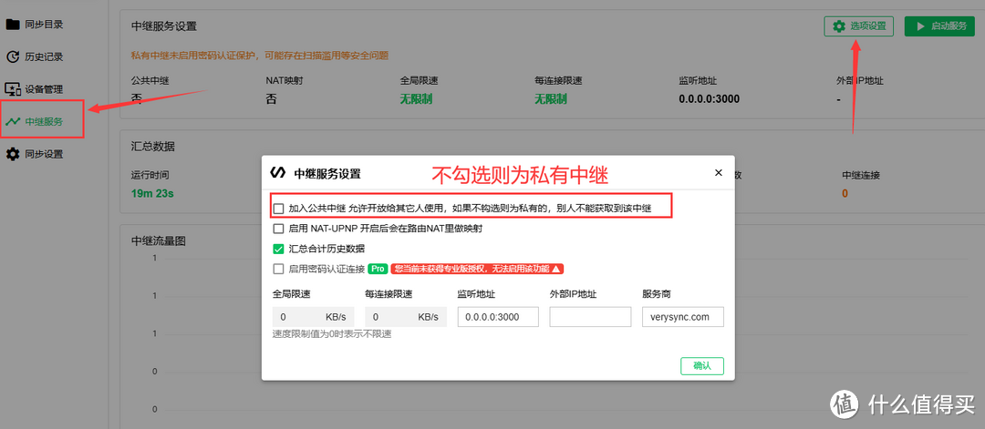The image size is (985, 429).
Task: Click the 选项设置 button
Action: tap(859, 26)
